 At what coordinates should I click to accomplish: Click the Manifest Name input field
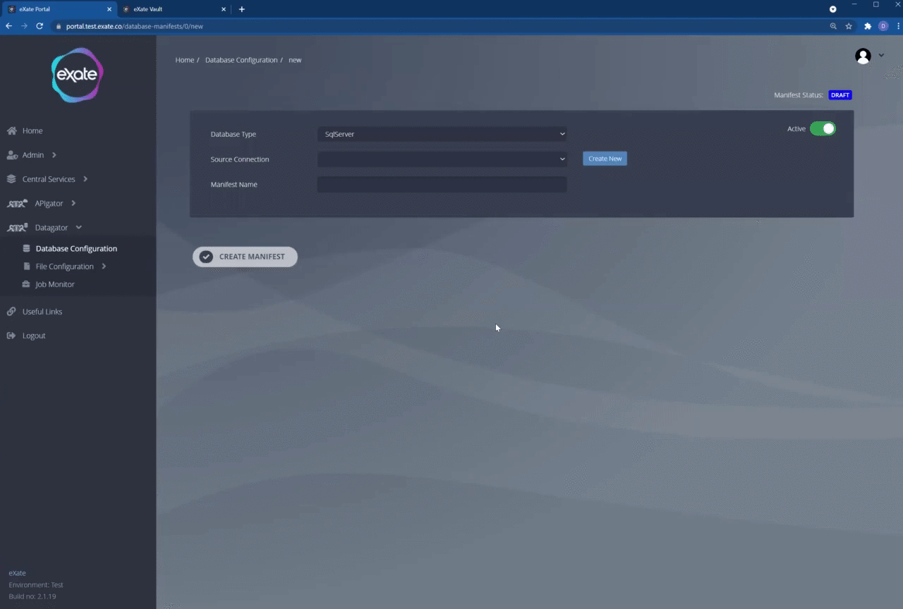442,185
